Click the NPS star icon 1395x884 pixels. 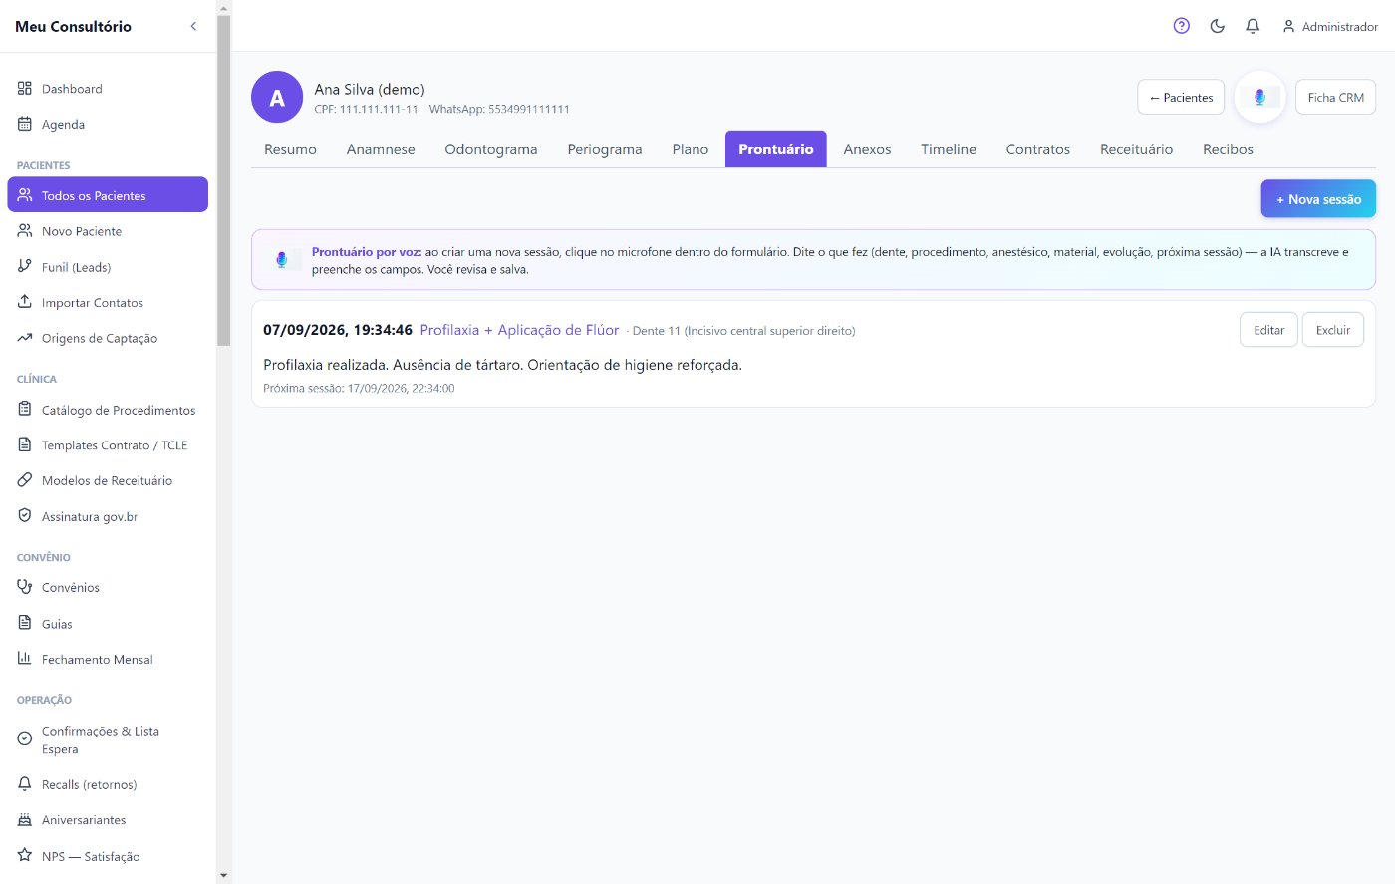coord(25,855)
